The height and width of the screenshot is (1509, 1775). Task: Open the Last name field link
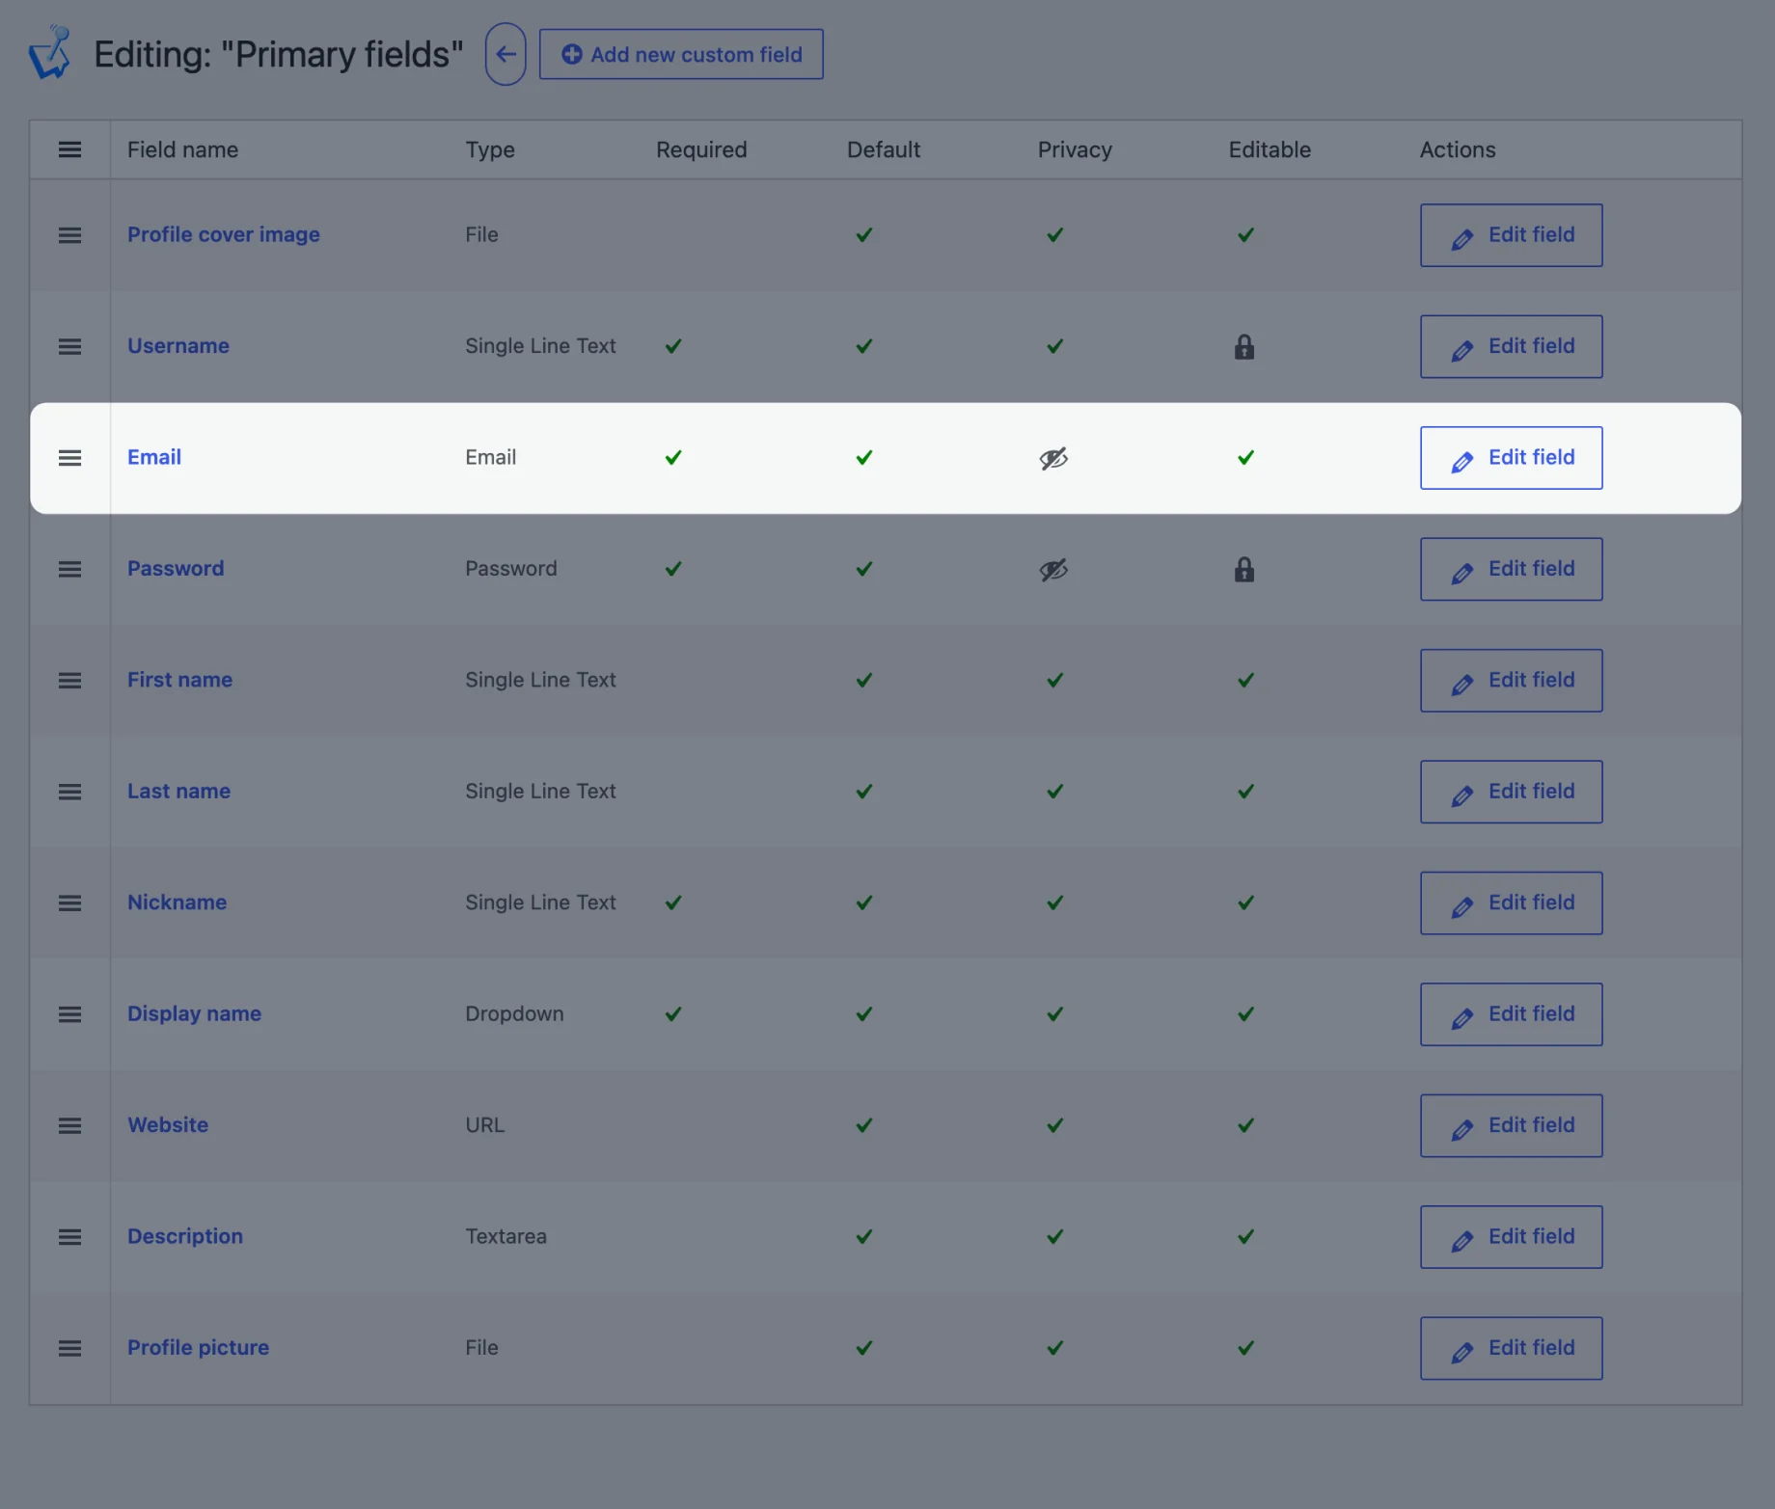(178, 791)
